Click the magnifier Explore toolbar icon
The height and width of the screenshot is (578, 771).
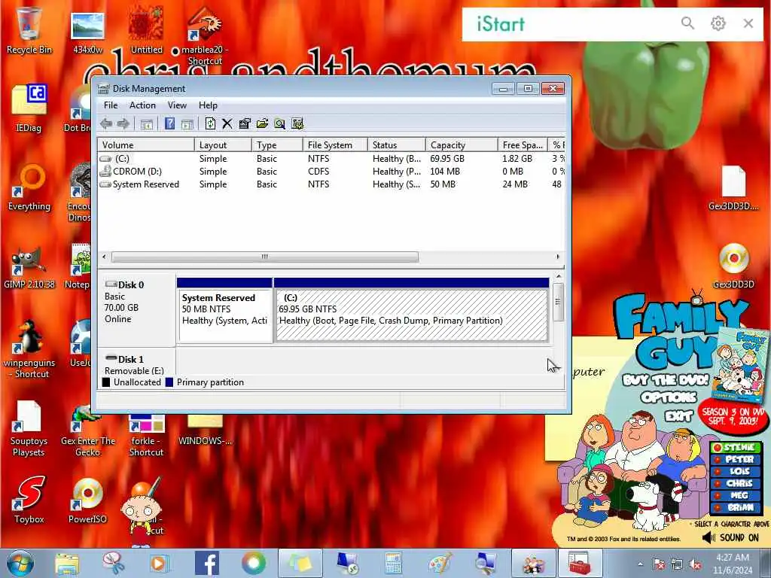coord(280,124)
